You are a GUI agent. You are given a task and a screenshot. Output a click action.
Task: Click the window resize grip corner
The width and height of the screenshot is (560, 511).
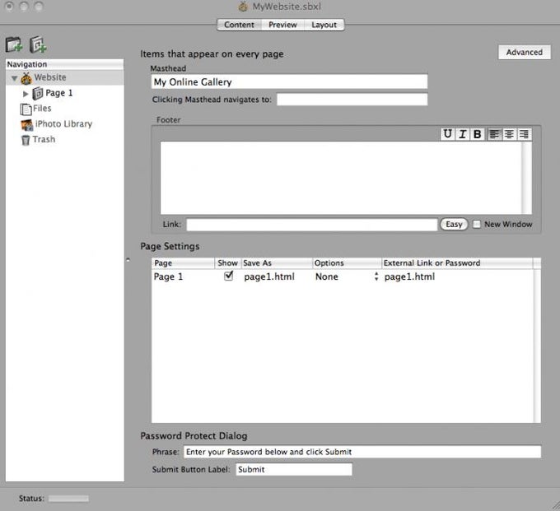(x=556, y=505)
